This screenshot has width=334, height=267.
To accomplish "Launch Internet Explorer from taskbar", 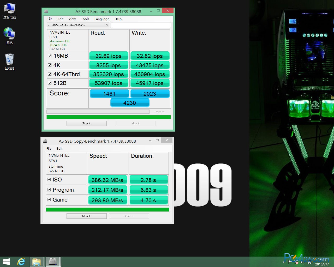I will click(21, 262).
